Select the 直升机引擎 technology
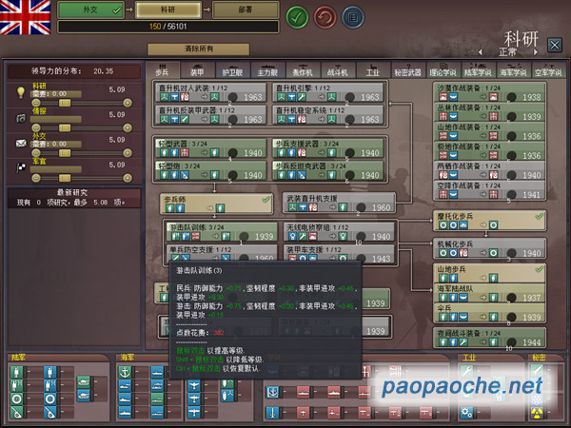 328,92
